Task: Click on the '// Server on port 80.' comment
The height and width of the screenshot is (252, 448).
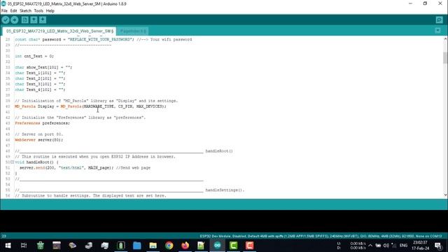Action: (39, 134)
